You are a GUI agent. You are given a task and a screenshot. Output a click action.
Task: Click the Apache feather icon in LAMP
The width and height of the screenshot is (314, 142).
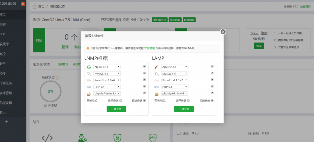[157, 67]
